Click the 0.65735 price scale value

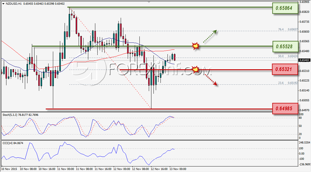(x=305, y=22)
